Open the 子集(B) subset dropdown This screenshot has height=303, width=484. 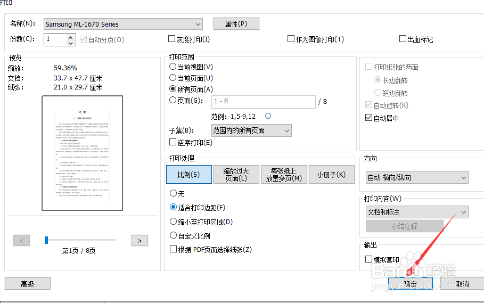coord(251,130)
